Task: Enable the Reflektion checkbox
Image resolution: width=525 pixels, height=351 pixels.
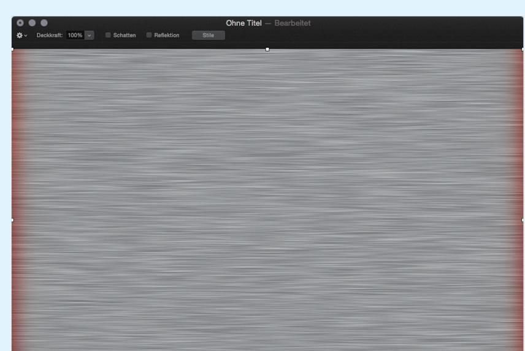Action: pos(149,35)
